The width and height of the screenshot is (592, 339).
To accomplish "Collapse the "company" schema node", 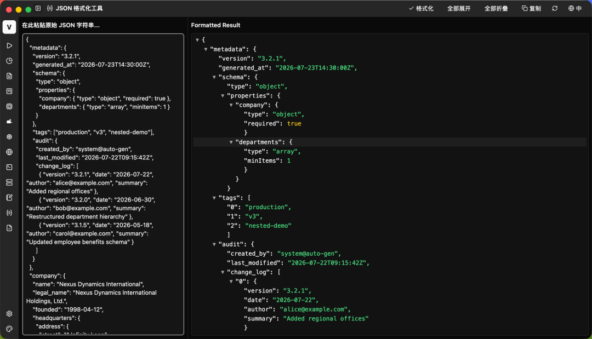I will pyautogui.click(x=231, y=105).
